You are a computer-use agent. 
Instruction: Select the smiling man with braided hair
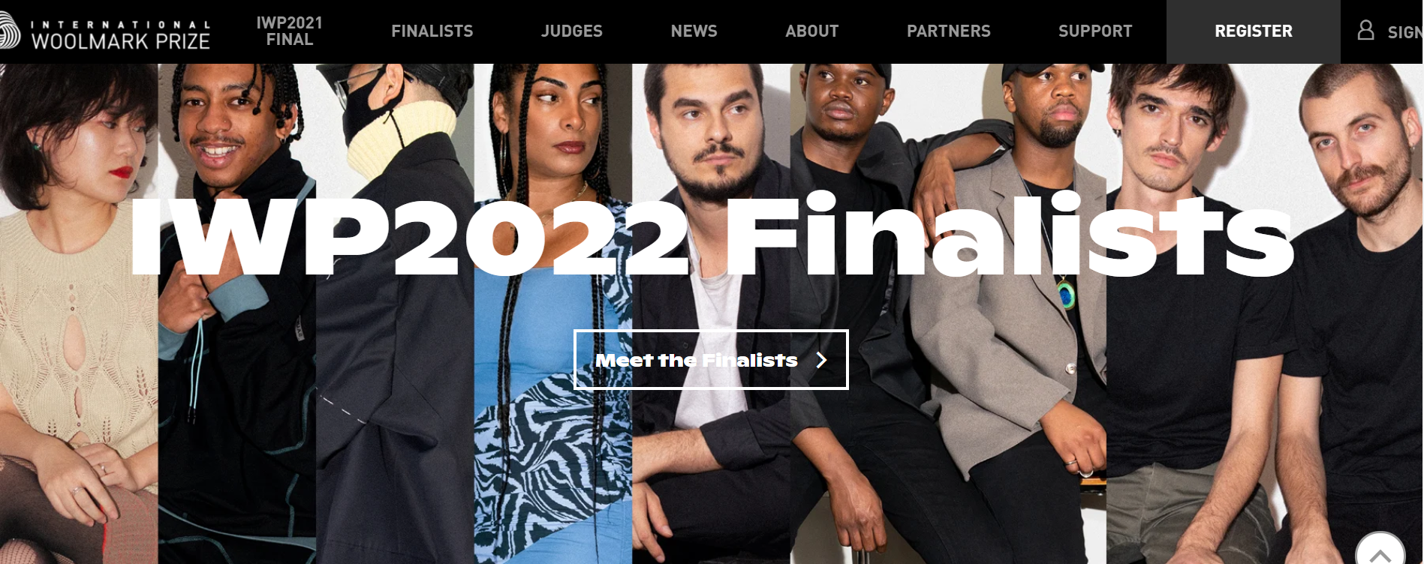(237, 313)
